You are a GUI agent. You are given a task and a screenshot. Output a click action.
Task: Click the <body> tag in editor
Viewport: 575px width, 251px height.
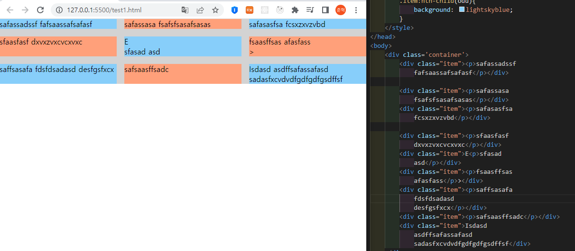coord(381,45)
